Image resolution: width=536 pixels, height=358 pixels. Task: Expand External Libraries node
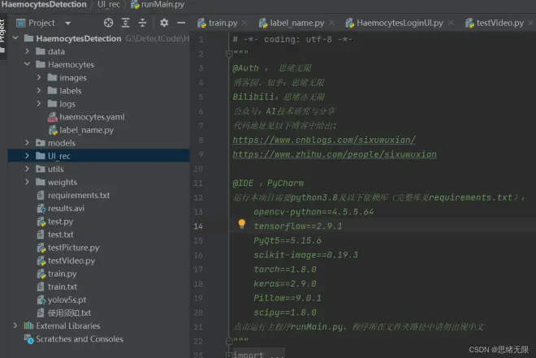point(15,326)
